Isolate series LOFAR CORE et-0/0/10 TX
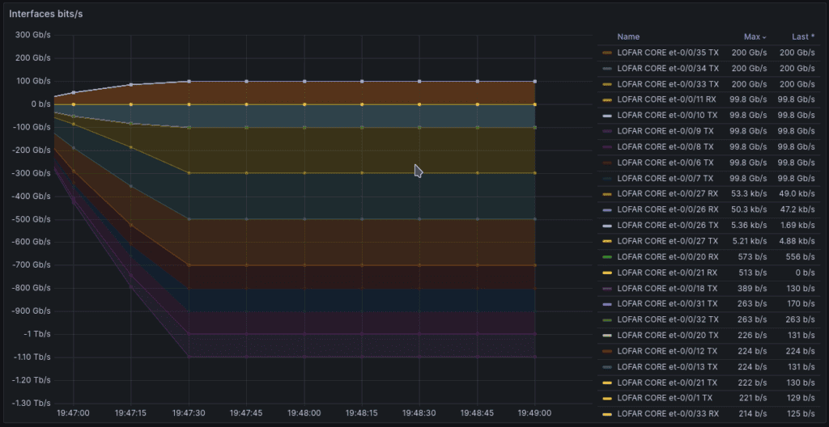This screenshot has height=427, width=829. [x=668, y=116]
